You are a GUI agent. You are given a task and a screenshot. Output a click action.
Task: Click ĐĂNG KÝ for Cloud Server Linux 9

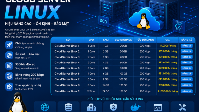point(187,91)
